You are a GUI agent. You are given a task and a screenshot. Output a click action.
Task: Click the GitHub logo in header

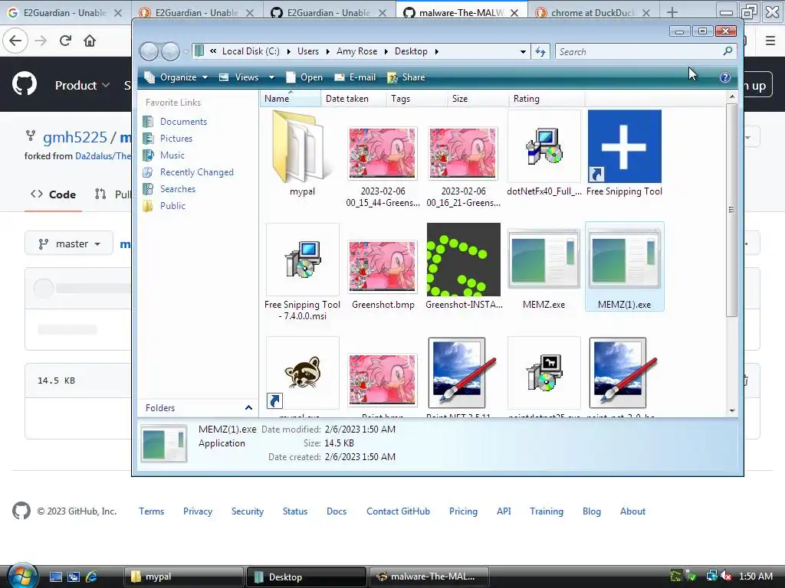[x=25, y=84]
